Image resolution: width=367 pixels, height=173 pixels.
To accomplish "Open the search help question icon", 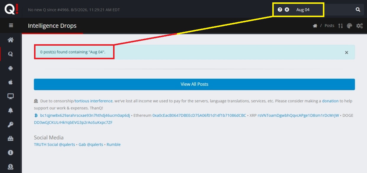I will click(x=280, y=10).
